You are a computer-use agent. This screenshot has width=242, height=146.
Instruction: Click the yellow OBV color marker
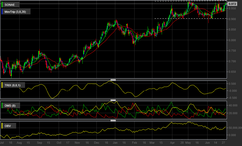[2, 126]
